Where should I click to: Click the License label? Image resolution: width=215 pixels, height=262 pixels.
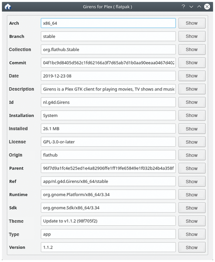tap(17, 142)
